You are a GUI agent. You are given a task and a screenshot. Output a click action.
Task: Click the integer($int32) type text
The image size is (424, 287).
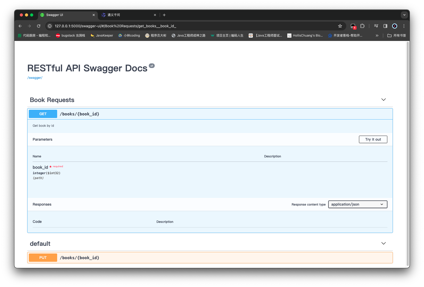tap(47, 173)
